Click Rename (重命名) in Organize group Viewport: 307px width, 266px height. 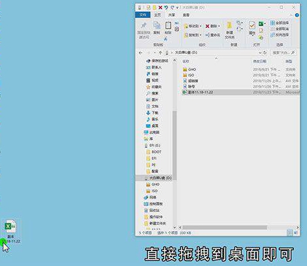[x=213, y=35]
